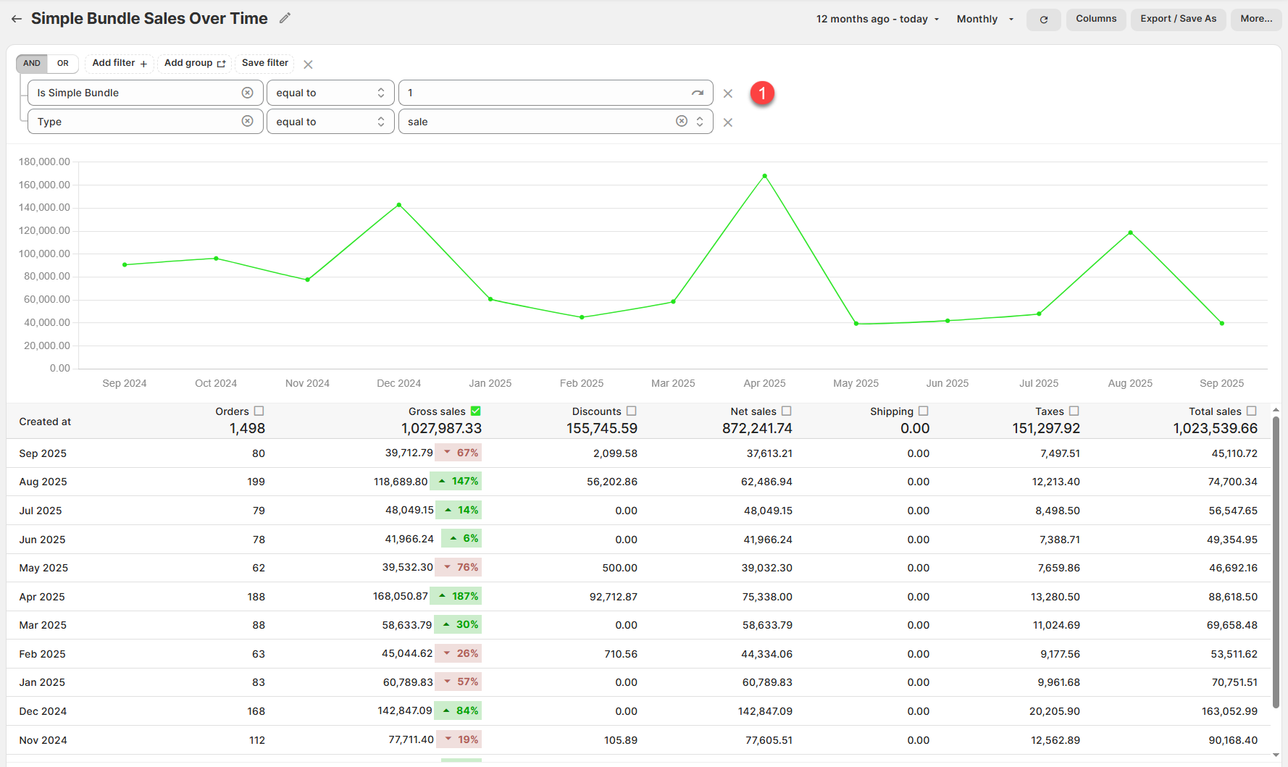Expand the Monthly interval dropdown
Viewport: 1288px width, 767px height.
pyautogui.click(x=984, y=19)
